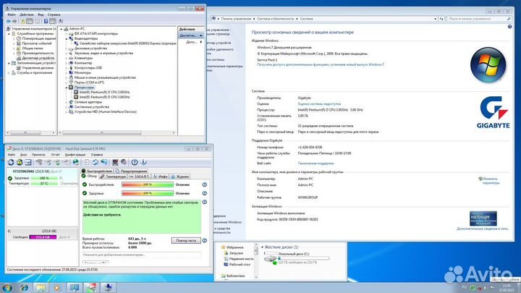Click the Forward arrow in Computer Management toolbar

coord(14,21)
